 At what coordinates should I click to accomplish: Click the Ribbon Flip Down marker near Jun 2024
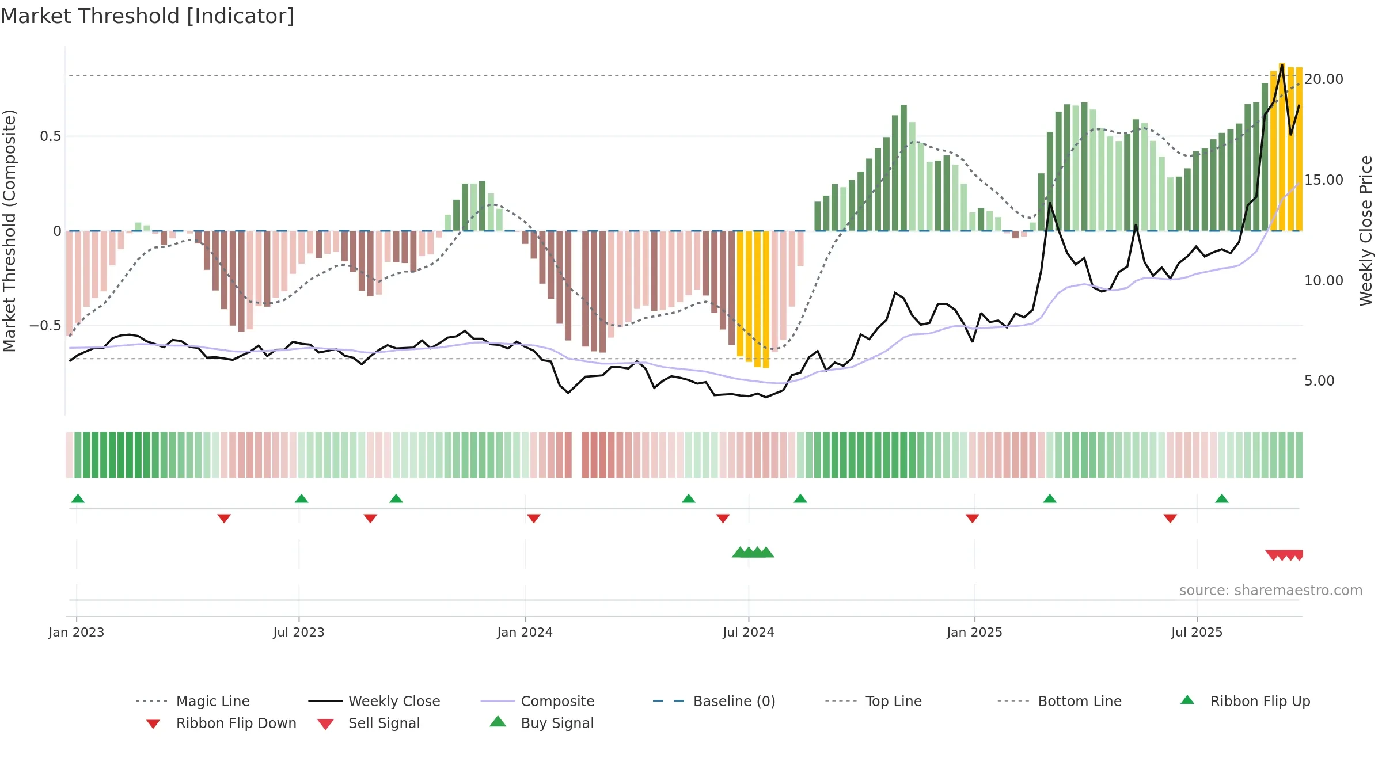tap(723, 519)
